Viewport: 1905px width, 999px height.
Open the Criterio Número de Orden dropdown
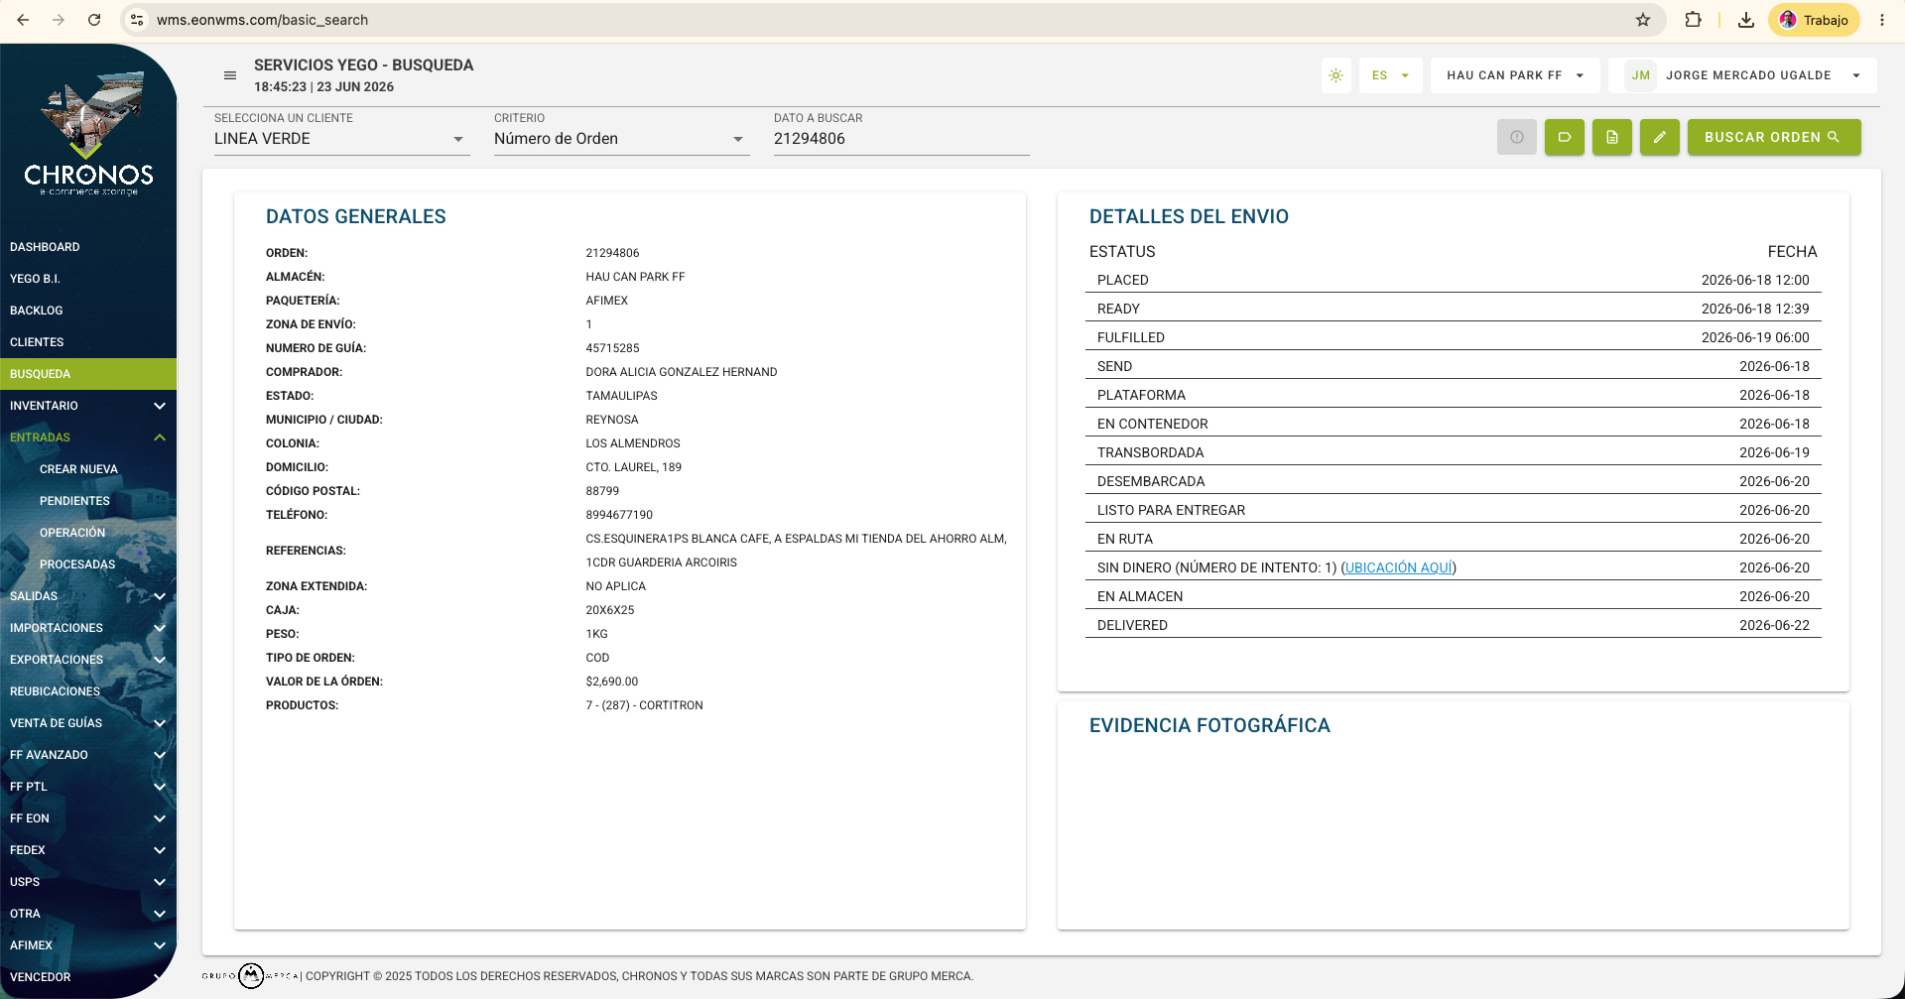click(x=621, y=139)
